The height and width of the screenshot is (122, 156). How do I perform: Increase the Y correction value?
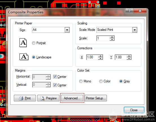tap(129, 56)
